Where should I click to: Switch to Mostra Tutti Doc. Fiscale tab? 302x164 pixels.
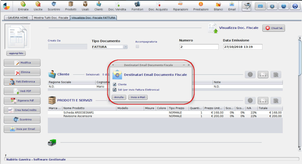51,18
